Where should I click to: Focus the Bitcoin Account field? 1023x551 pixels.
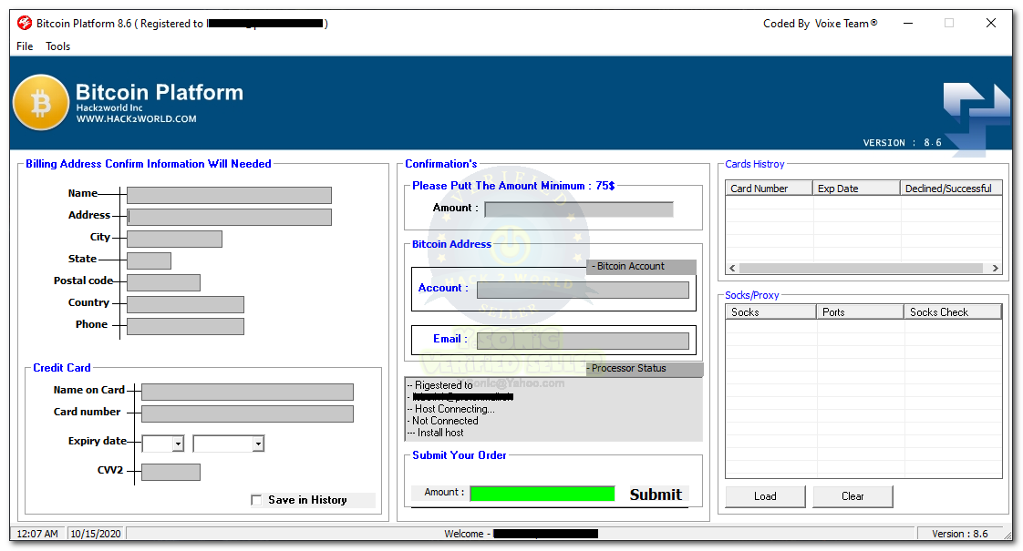pyautogui.click(x=583, y=291)
